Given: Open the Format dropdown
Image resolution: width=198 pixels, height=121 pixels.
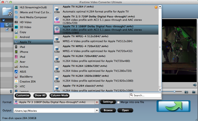Looking at the screenshot, I should point(97,102).
